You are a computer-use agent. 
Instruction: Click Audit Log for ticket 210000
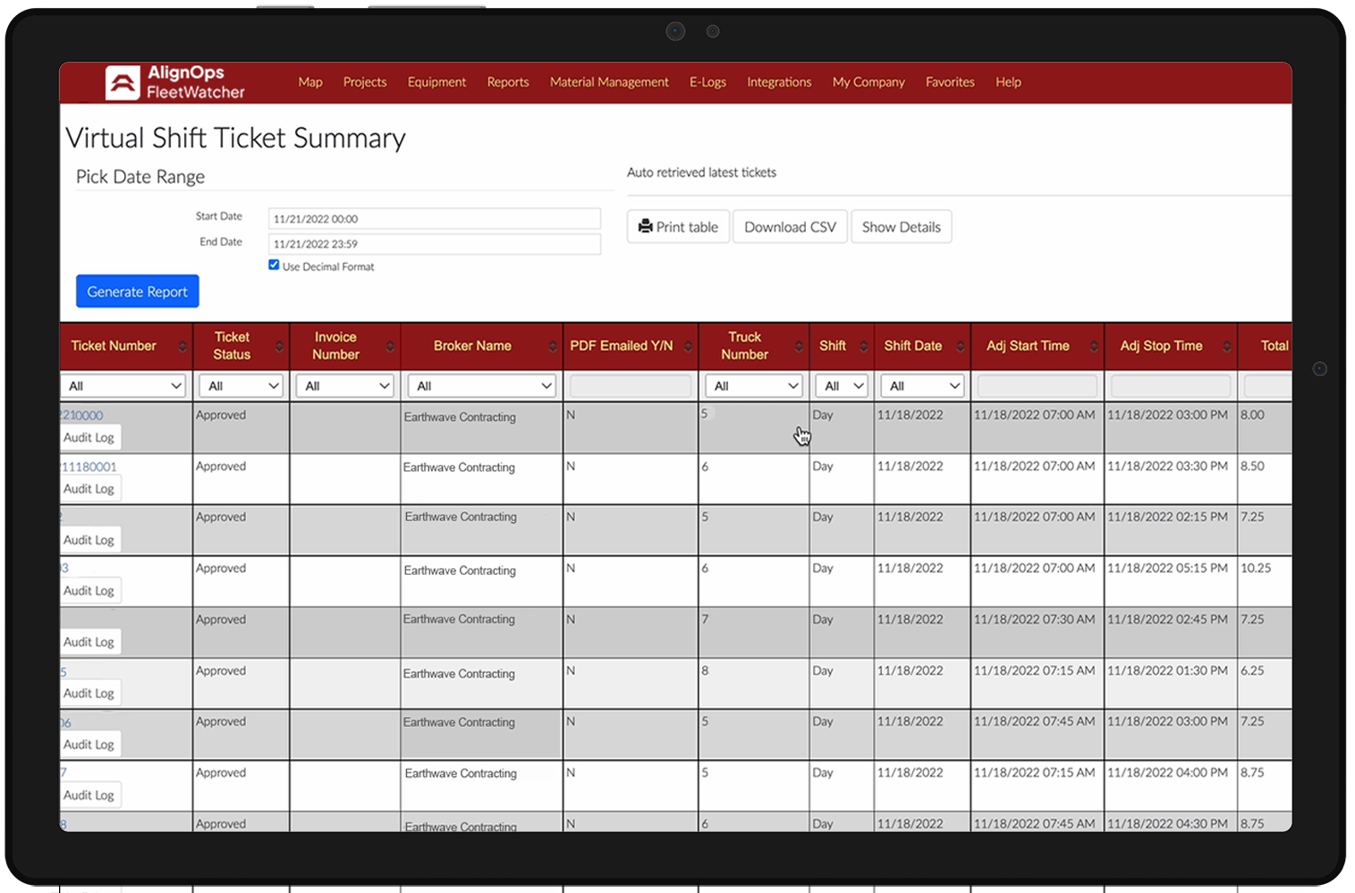coord(89,438)
